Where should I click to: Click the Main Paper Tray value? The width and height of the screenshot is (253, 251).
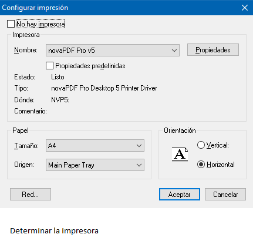(71, 165)
